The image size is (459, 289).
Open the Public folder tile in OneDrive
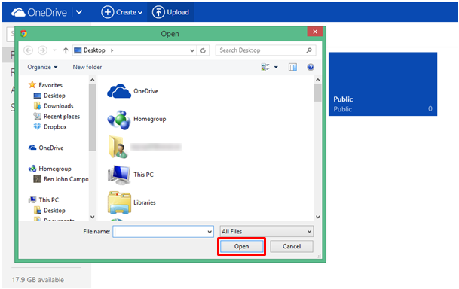click(x=383, y=84)
